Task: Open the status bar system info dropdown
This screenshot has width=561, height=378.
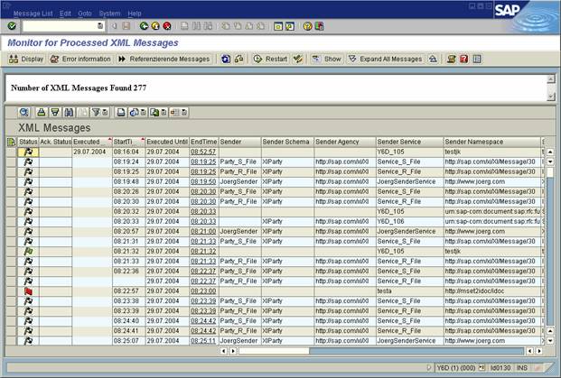Action: point(482,367)
